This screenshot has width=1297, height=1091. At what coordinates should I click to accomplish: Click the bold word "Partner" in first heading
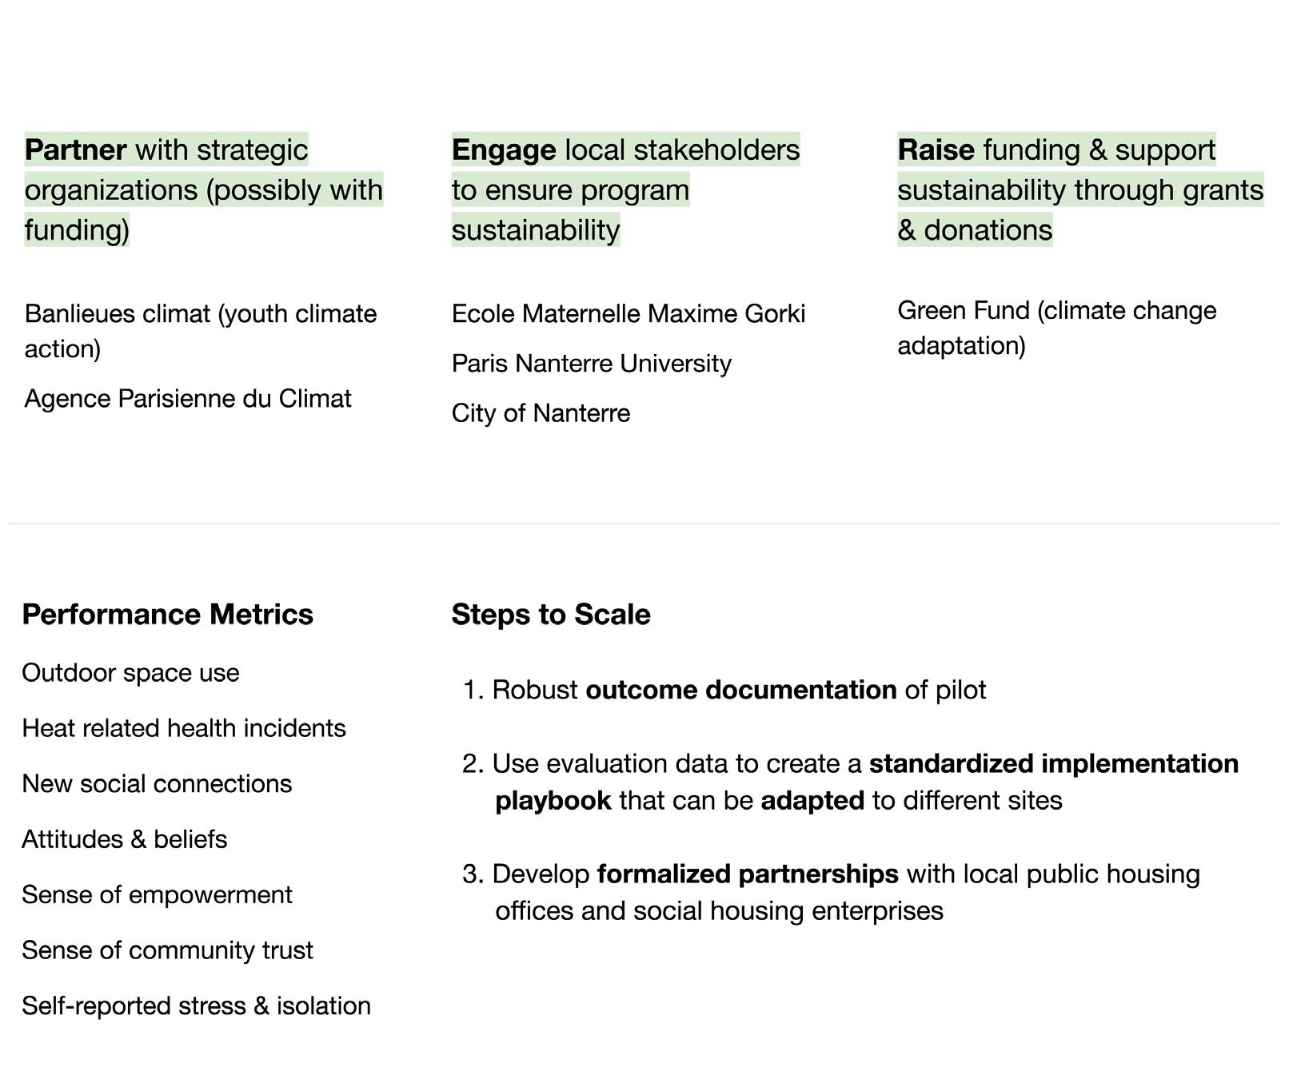(75, 149)
